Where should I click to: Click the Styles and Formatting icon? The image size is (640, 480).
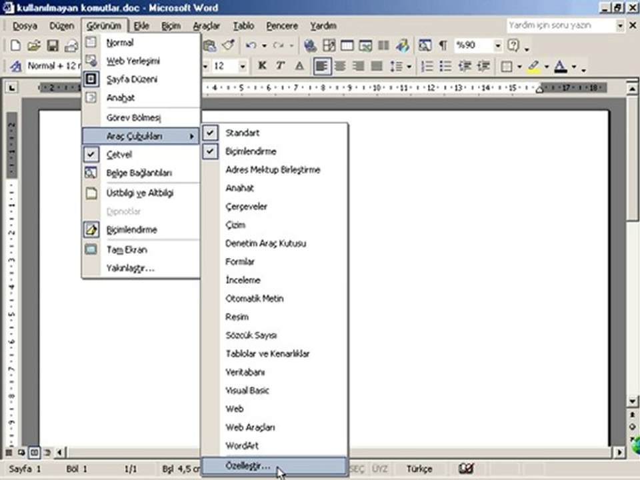[15, 66]
